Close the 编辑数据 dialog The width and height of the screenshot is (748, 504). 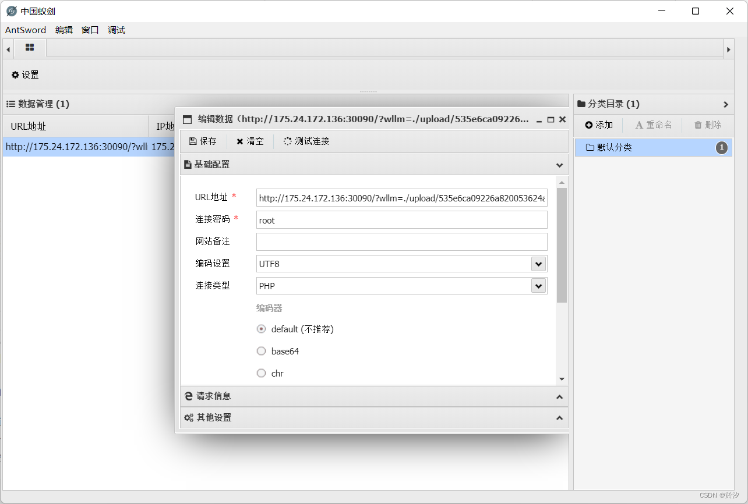tap(562, 119)
